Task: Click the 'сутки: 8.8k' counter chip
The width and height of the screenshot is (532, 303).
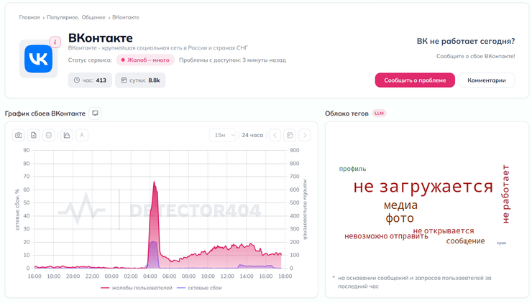Action: click(x=140, y=80)
